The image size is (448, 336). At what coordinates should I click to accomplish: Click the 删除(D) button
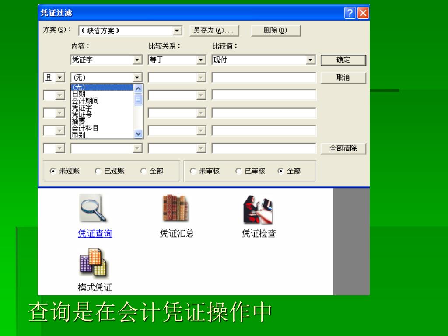276,30
